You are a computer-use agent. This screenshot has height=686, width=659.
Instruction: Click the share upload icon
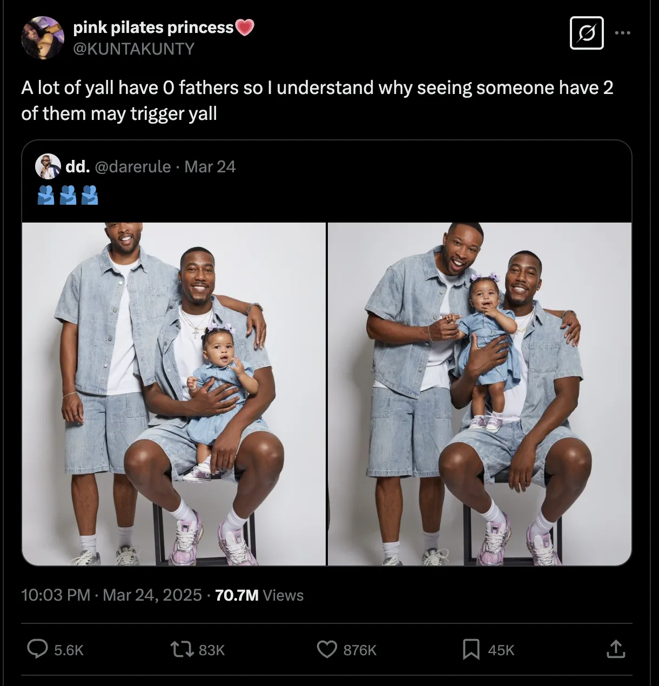tap(615, 649)
